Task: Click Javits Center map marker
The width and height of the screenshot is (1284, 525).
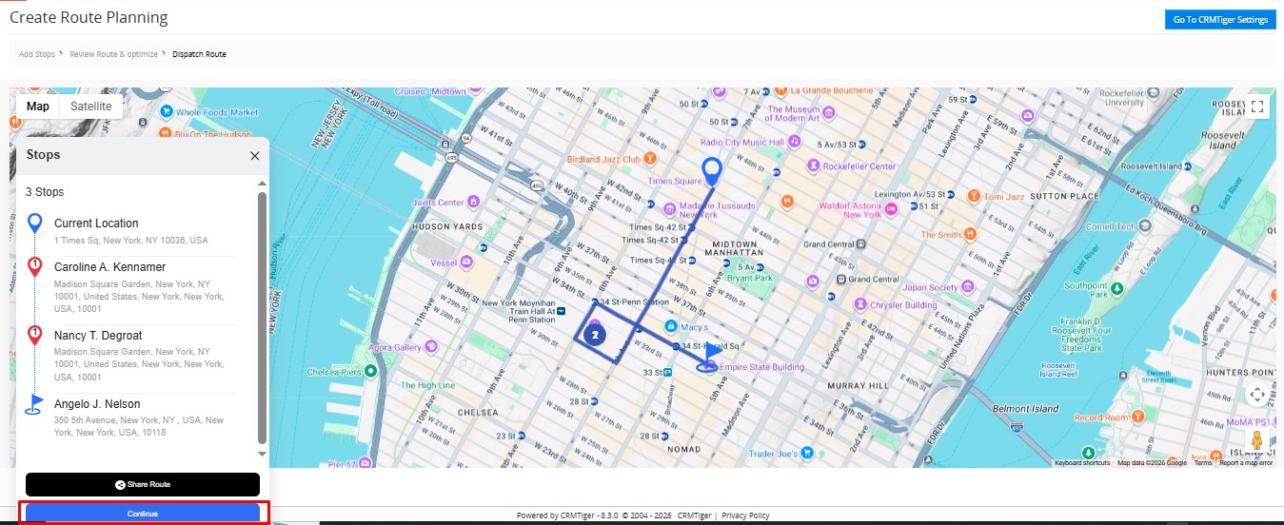Action: 472,202
